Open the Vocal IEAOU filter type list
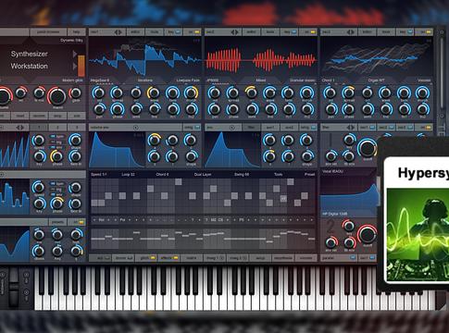Viewport: 449px width, 333px height. [x=333, y=172]
